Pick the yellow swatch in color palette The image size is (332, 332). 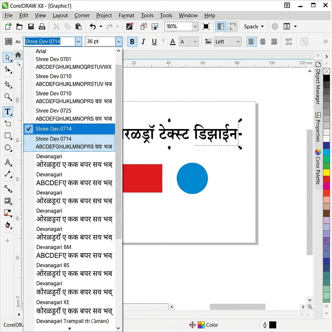coord(326,172)
